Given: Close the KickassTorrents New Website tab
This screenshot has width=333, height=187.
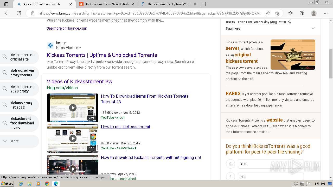Looking at the screenshot, I should point(133,4).
